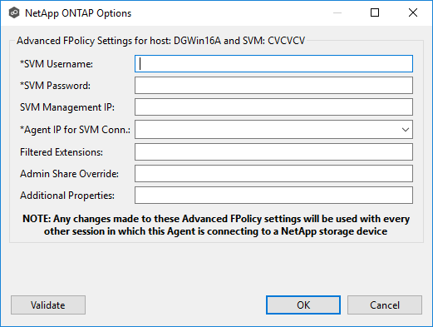Select the SVM Management IP field
This screenshot has height=327, width=433.
[273, 107]
